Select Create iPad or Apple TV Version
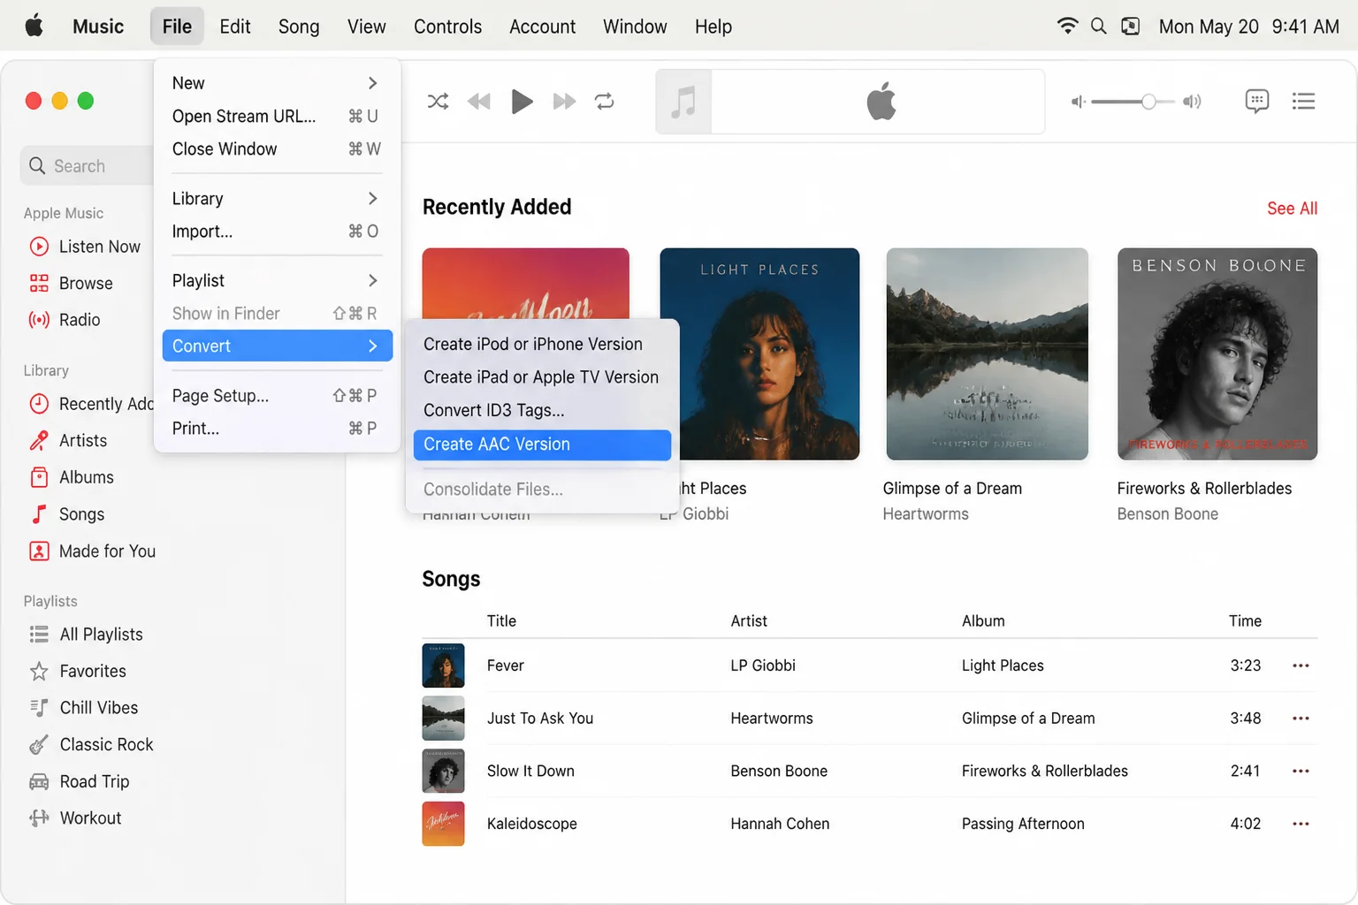 coord(542,377)
